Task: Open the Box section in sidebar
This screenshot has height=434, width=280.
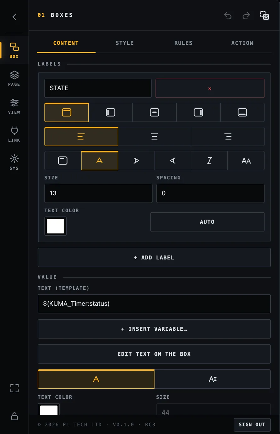Action: coord(14,50)
